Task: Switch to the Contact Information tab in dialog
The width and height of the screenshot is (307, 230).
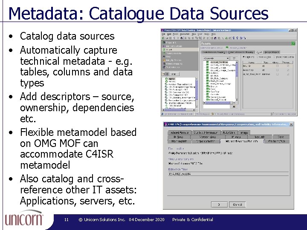Action: pyautogui.click(x=206, y=132)
